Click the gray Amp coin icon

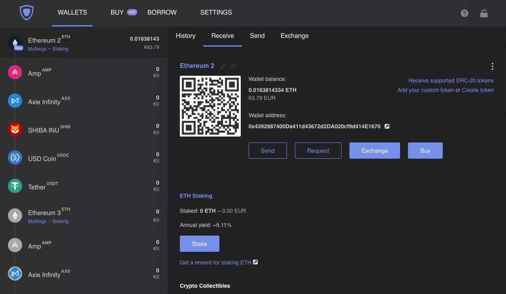click(15, 245)
